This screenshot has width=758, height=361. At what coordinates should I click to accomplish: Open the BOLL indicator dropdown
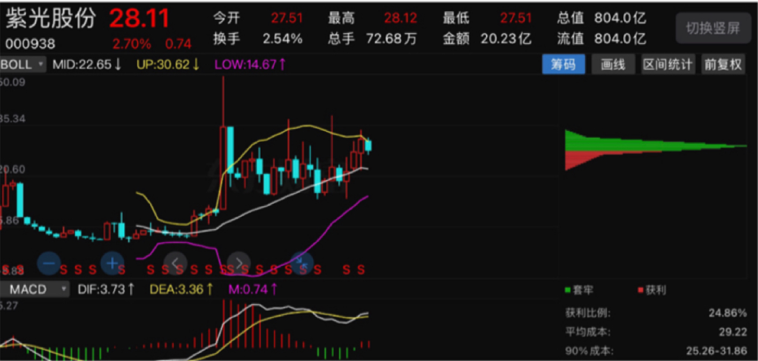point(23,65)
